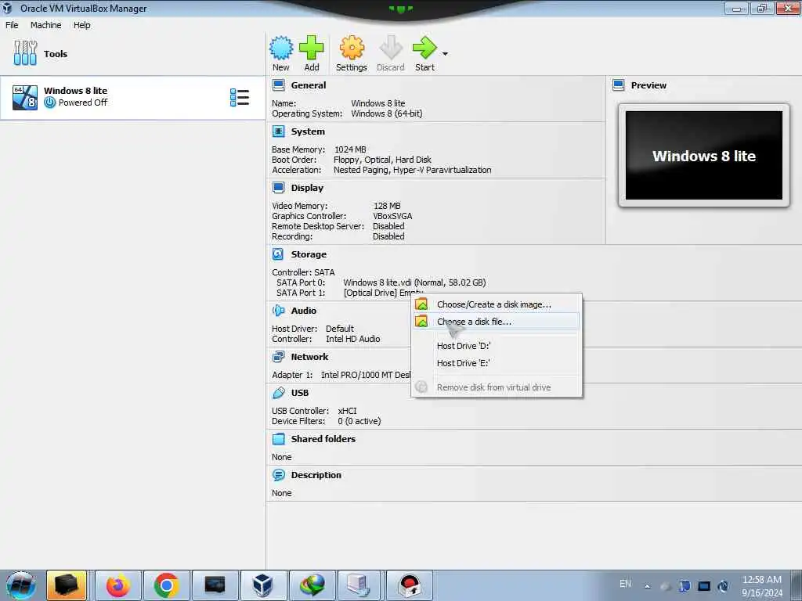Open the Tools icon in sidebar

click(25, 53)
